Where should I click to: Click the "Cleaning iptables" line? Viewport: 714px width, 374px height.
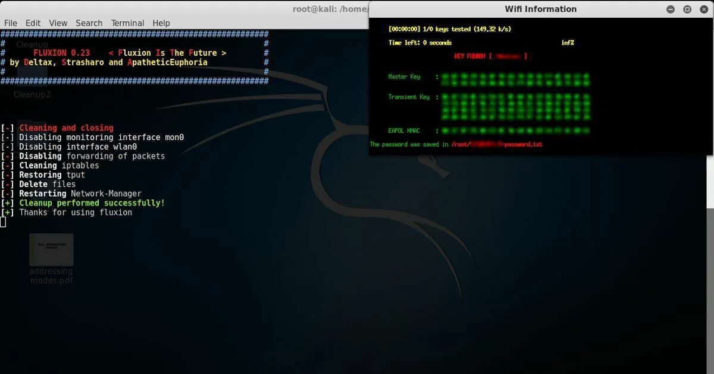[50, 166]
